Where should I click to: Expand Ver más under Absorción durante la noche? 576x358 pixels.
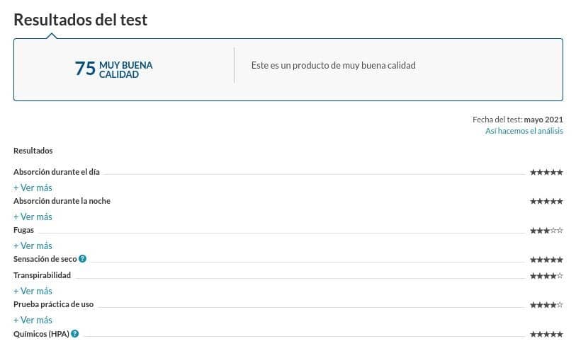(33, 216)
